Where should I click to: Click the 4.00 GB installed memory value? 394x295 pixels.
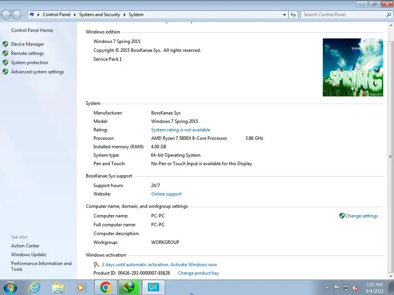click(159, 147)
